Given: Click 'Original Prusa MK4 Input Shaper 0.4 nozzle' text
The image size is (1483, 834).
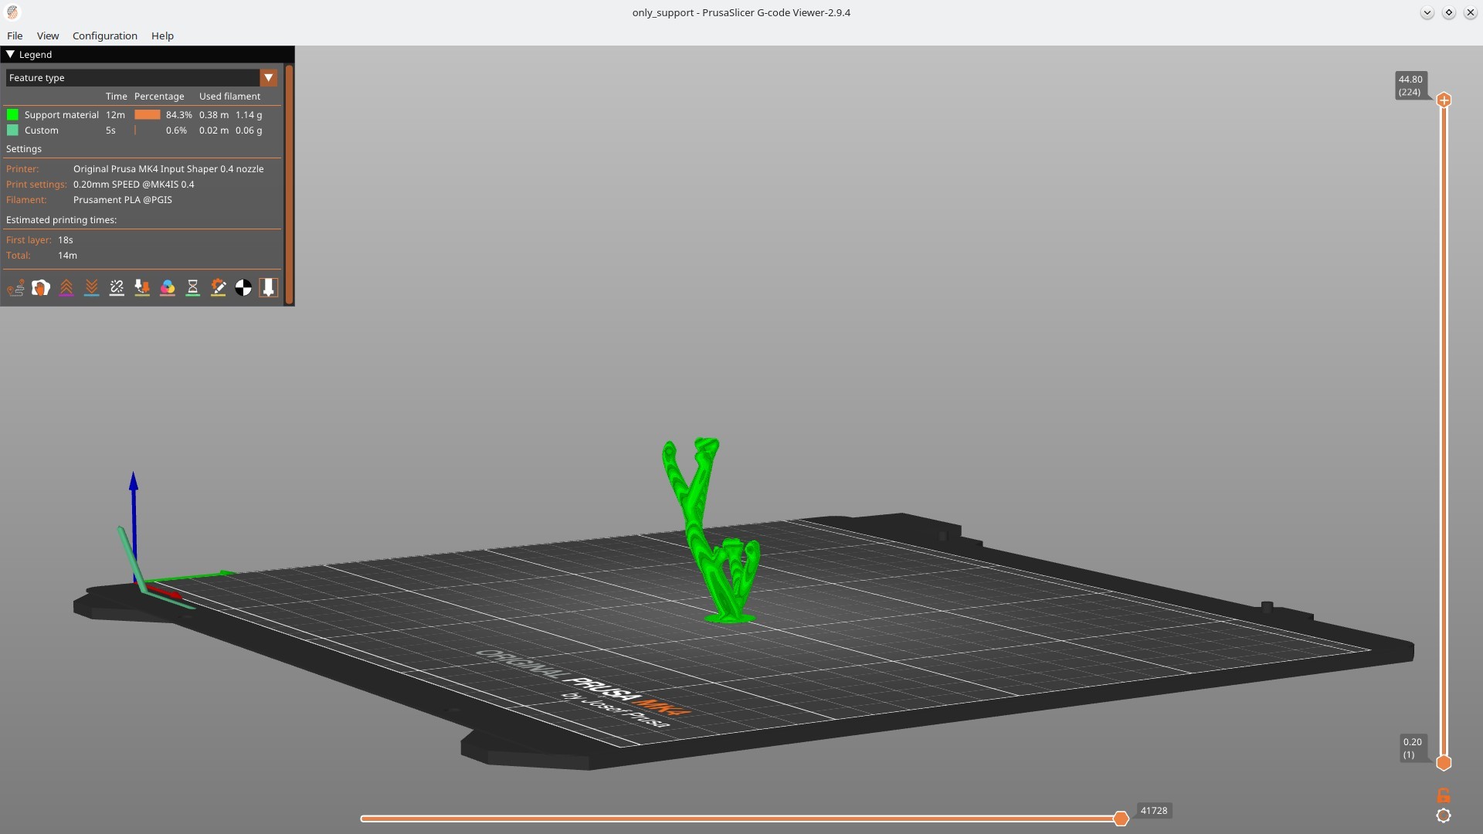Looking at the screenshot, I should [x=168, y=169].
